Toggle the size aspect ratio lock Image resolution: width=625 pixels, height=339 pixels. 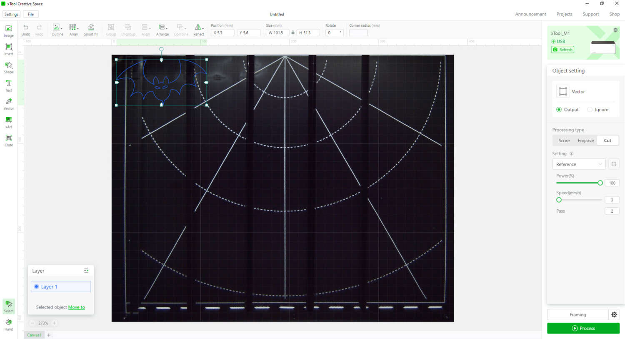pyautogui.click(x=293, y=33)
